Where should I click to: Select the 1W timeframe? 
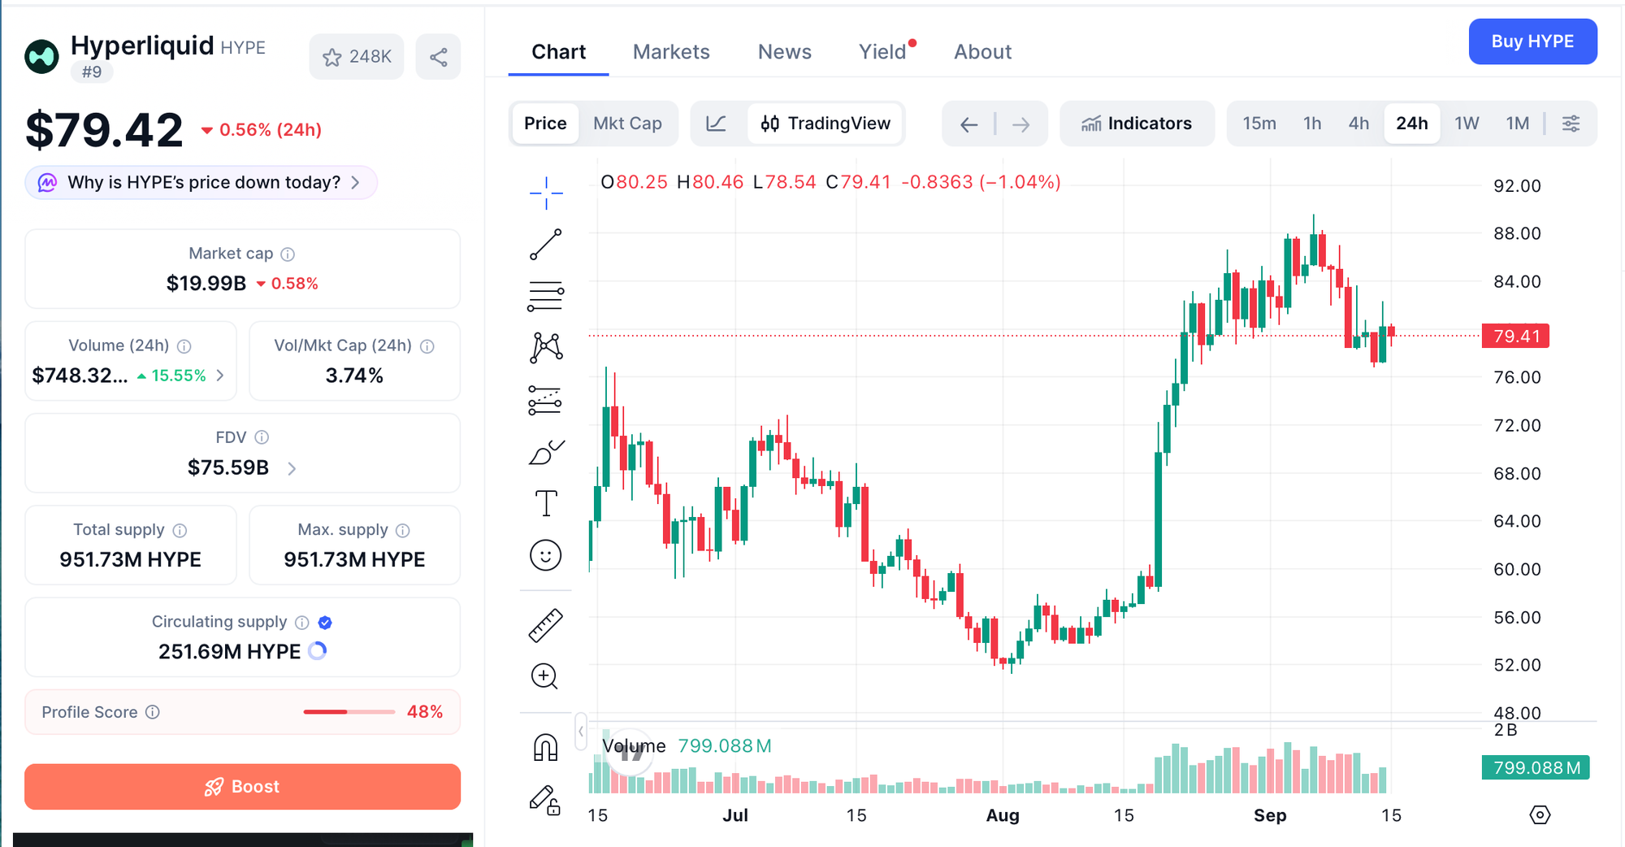coord(1467,124)
